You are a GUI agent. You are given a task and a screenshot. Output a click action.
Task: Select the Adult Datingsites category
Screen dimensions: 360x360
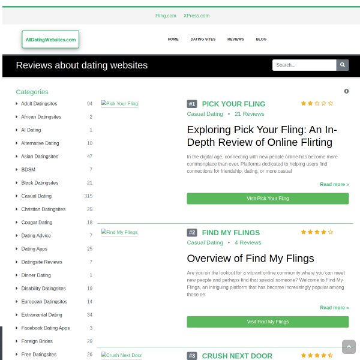(x=39, y=104)
